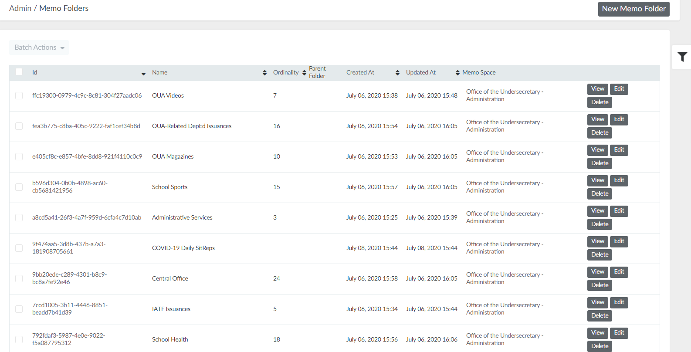
Task: Sort by Updated At column arrows
Action: 457,73
